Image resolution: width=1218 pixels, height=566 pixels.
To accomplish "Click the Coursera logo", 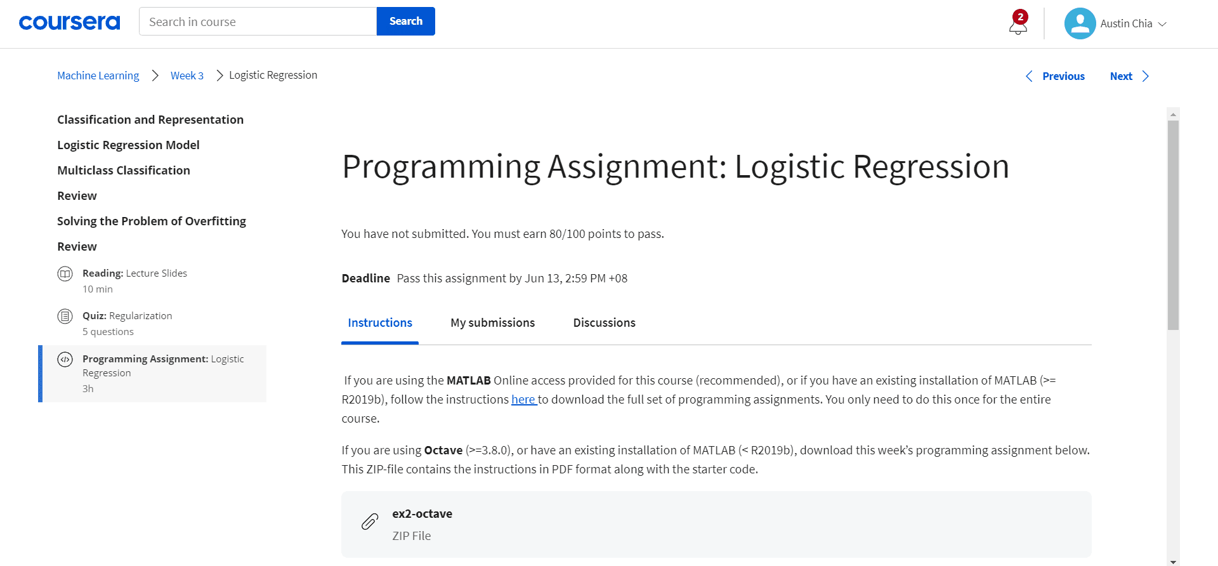I will tap(69, 23).
